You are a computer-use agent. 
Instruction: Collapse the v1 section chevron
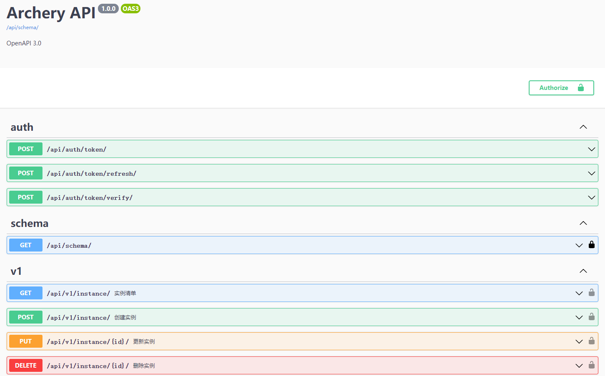point(583,271)
